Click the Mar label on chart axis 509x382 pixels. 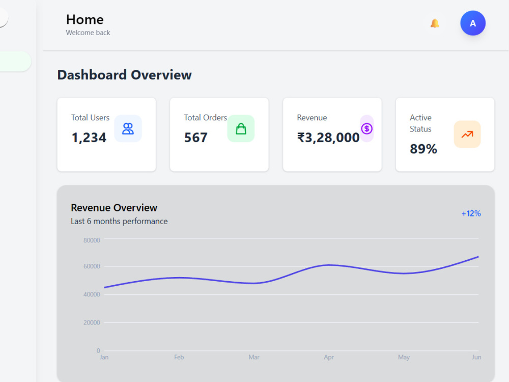254,357
